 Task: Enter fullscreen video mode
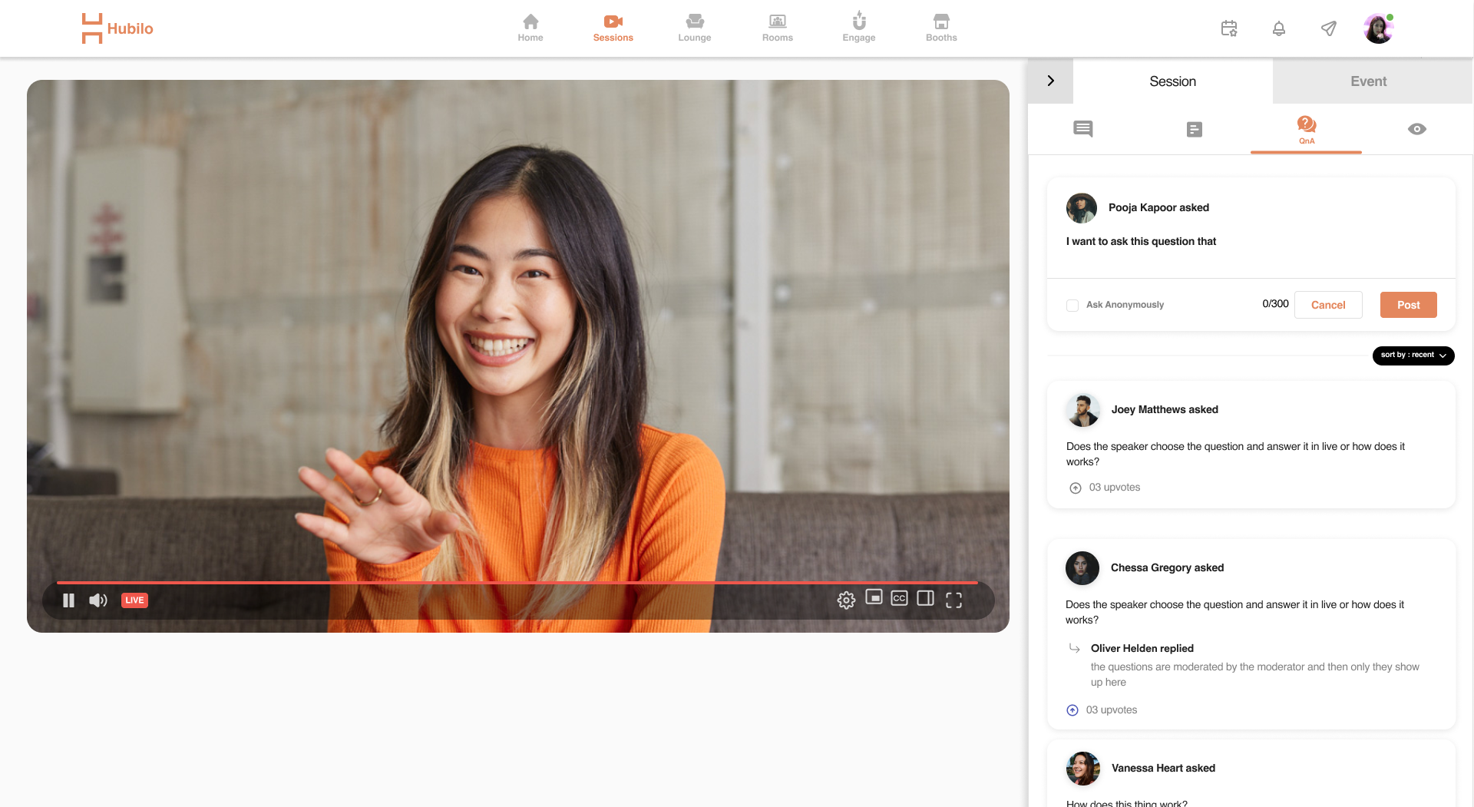(x=953, y=600)
